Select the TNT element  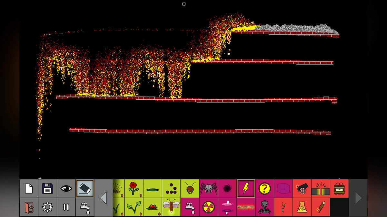340,189
